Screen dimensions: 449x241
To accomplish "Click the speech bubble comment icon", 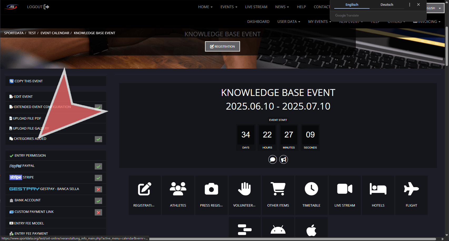I will tap(273, 160).
